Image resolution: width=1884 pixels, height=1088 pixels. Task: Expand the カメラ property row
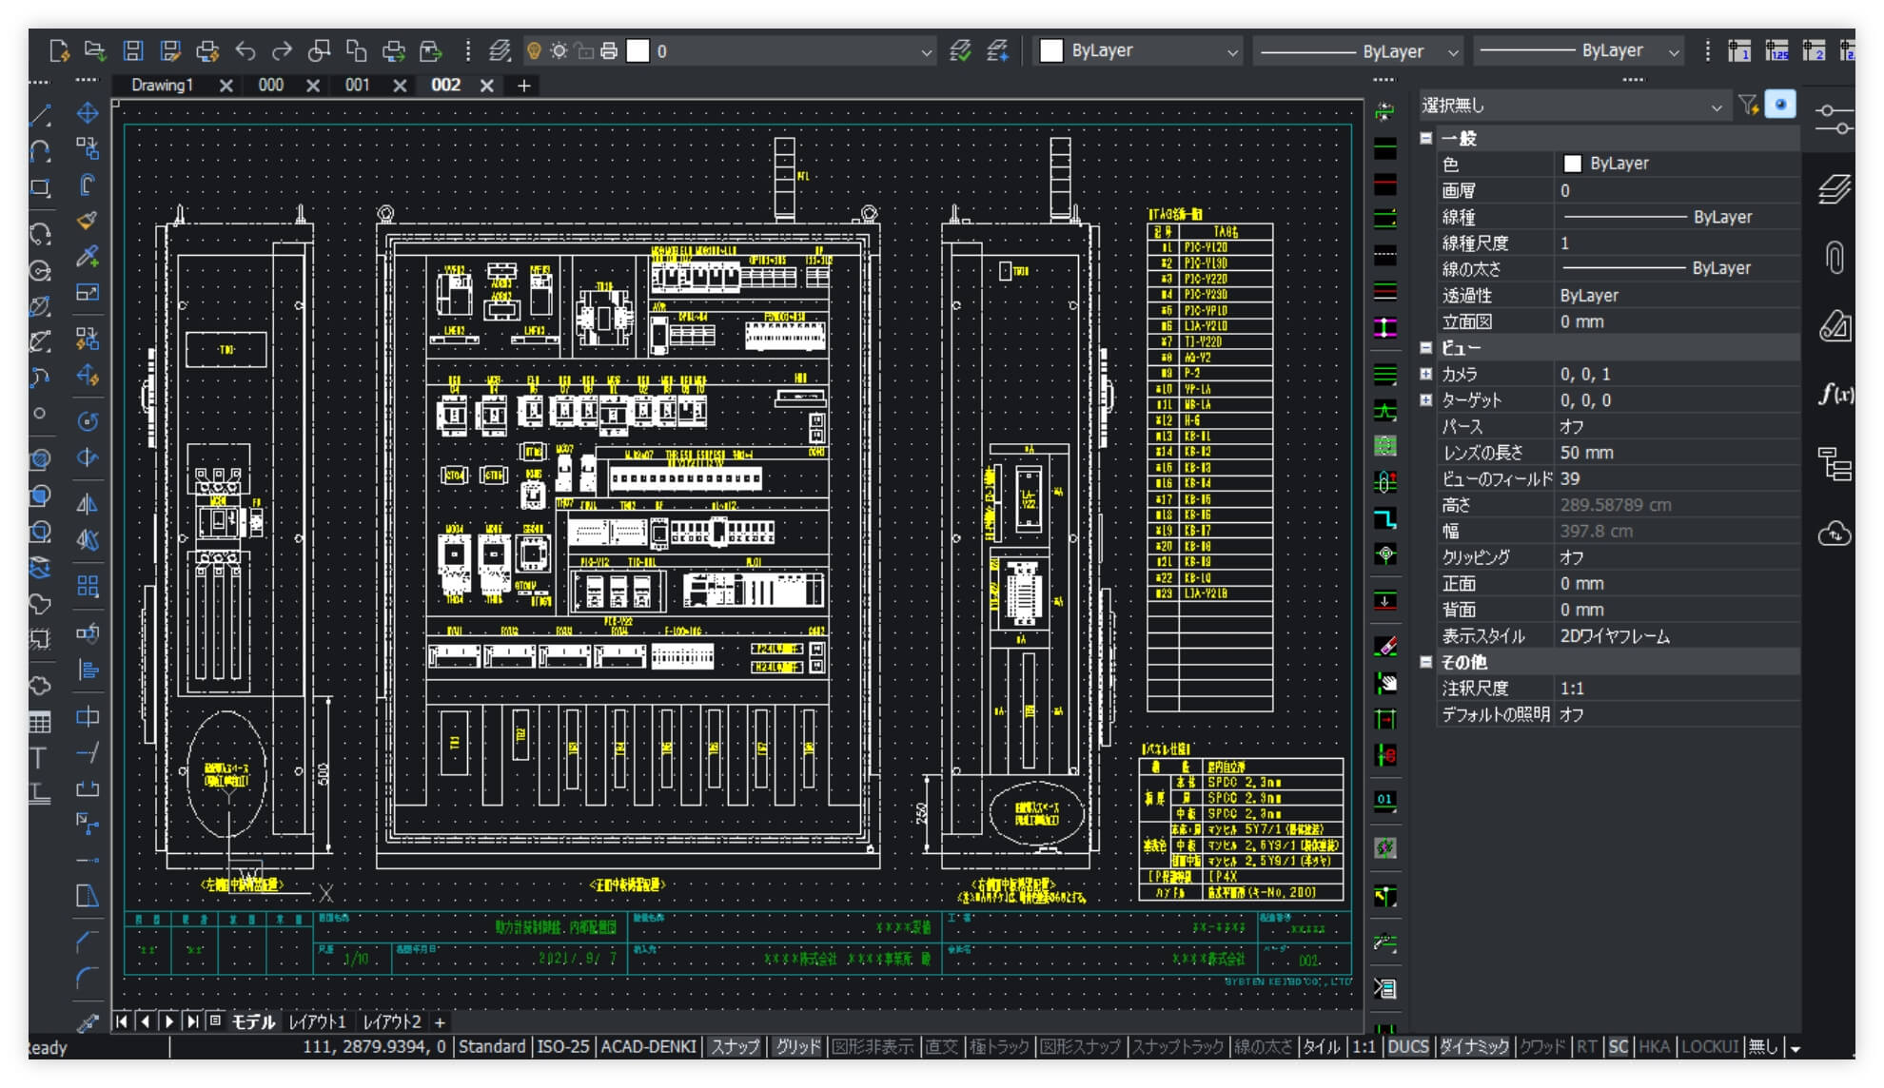(x=1425, y=374)
